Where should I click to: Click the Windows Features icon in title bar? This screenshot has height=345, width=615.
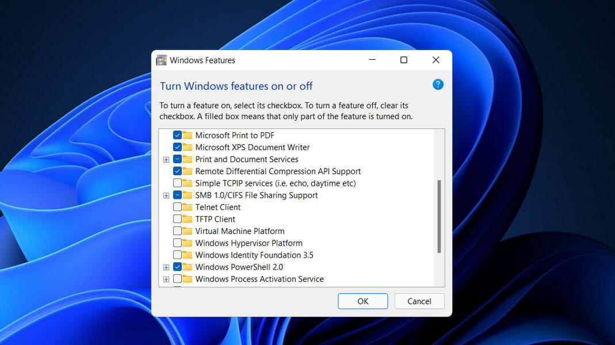click(162, 60)
